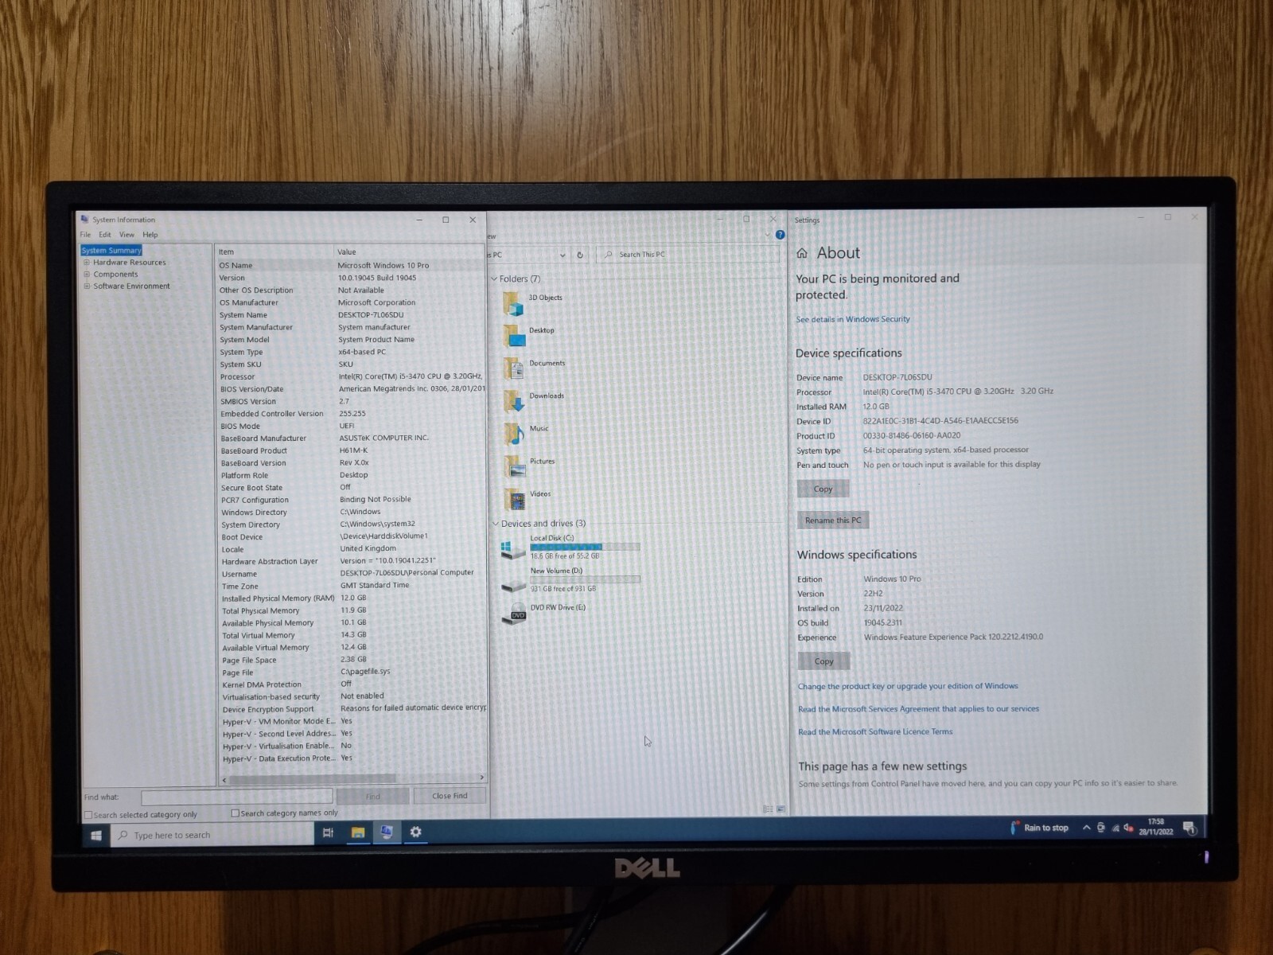Image resolution: width=1273 pixels, height=955 pixels.
Task: Switch to System Information on the taskbar
Action: tap(387, 832)
